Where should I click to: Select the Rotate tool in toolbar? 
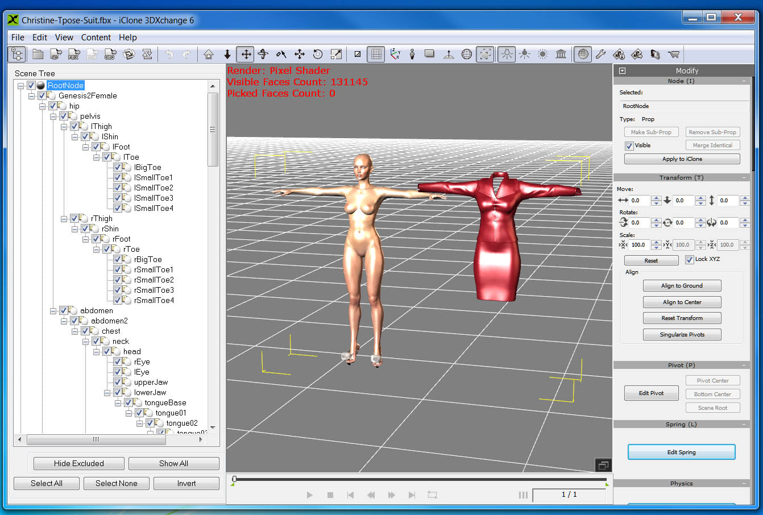[263, 55]
